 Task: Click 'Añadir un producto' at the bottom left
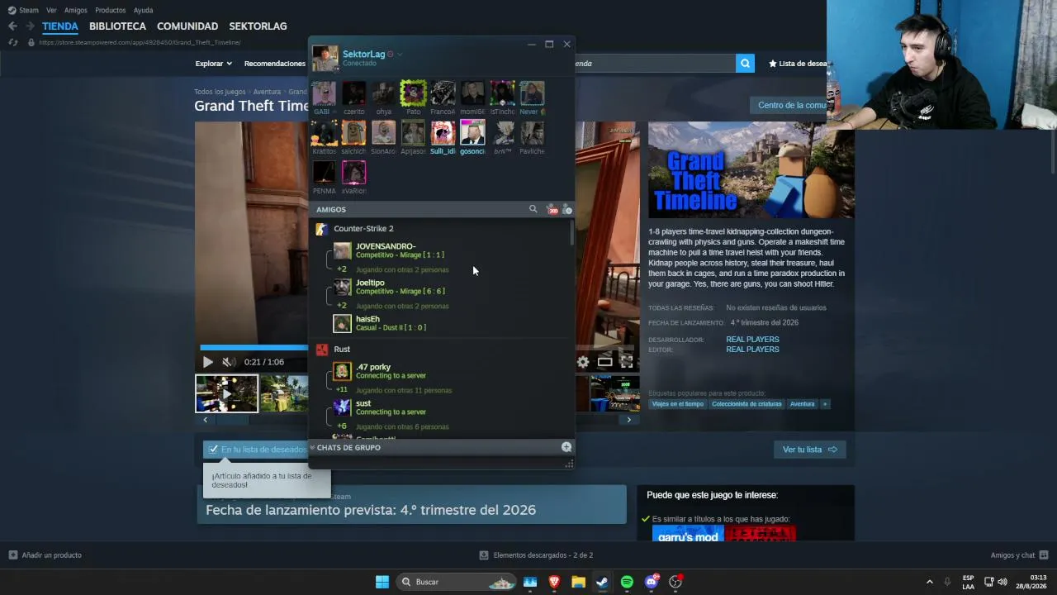[x=45, y=555]
